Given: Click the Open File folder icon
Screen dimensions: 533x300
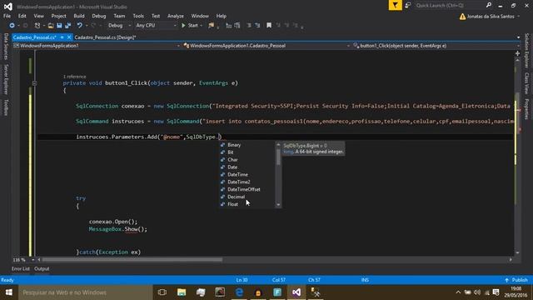Looking at the screenshot, I should pyautogui.click(x=51, y=26).
